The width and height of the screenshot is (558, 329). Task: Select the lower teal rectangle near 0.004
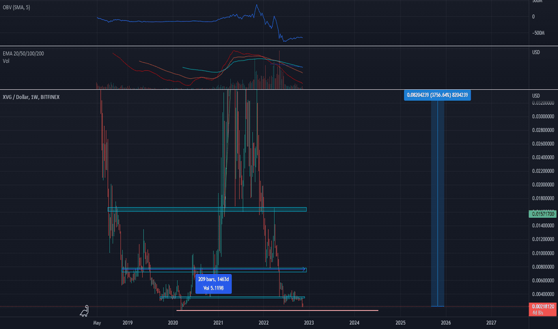232,297
